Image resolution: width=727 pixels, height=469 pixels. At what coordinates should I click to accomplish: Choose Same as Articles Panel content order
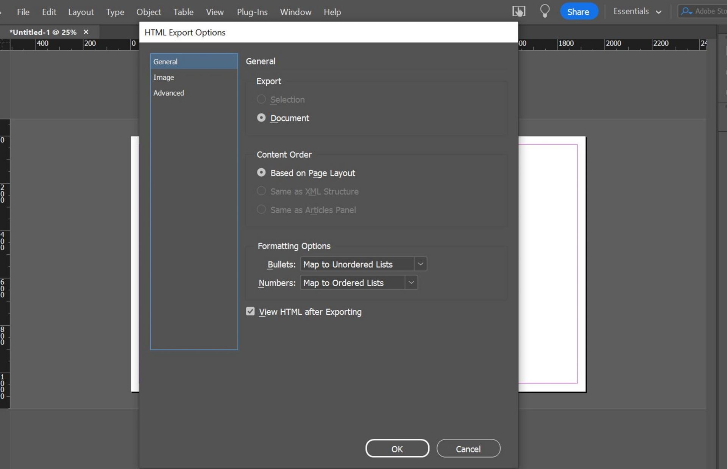click(x=261, y=209)
